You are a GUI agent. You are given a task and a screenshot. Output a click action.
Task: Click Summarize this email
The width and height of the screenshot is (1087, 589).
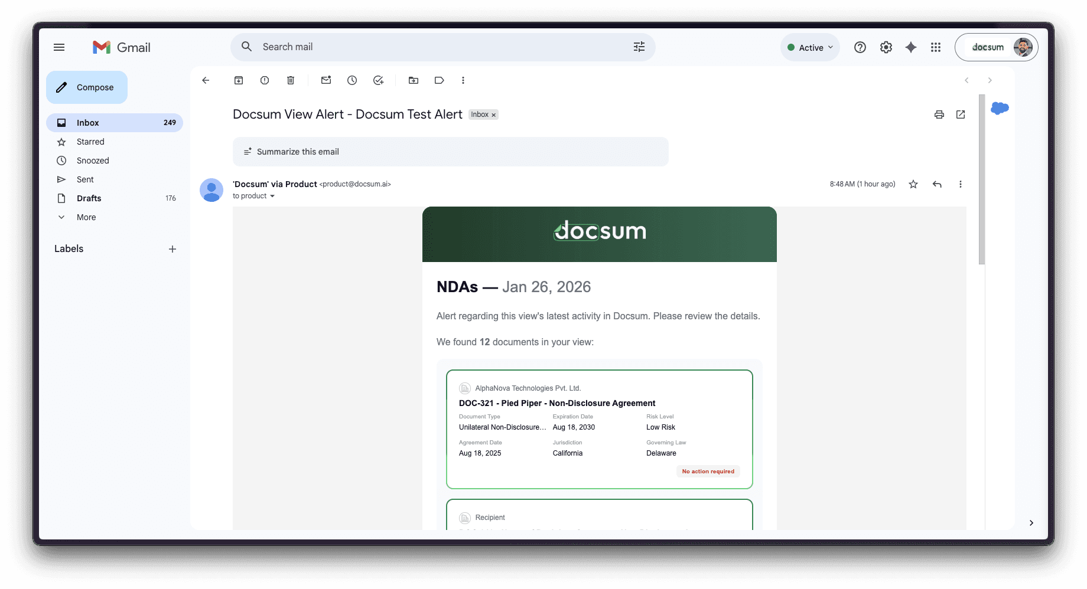pyautogui.click(x=451, y=152)
